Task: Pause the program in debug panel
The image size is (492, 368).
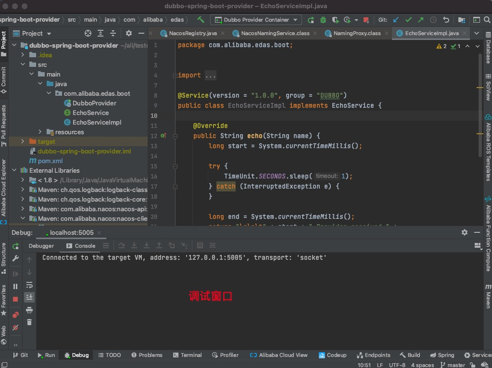Action: click(x=15, y=286)
